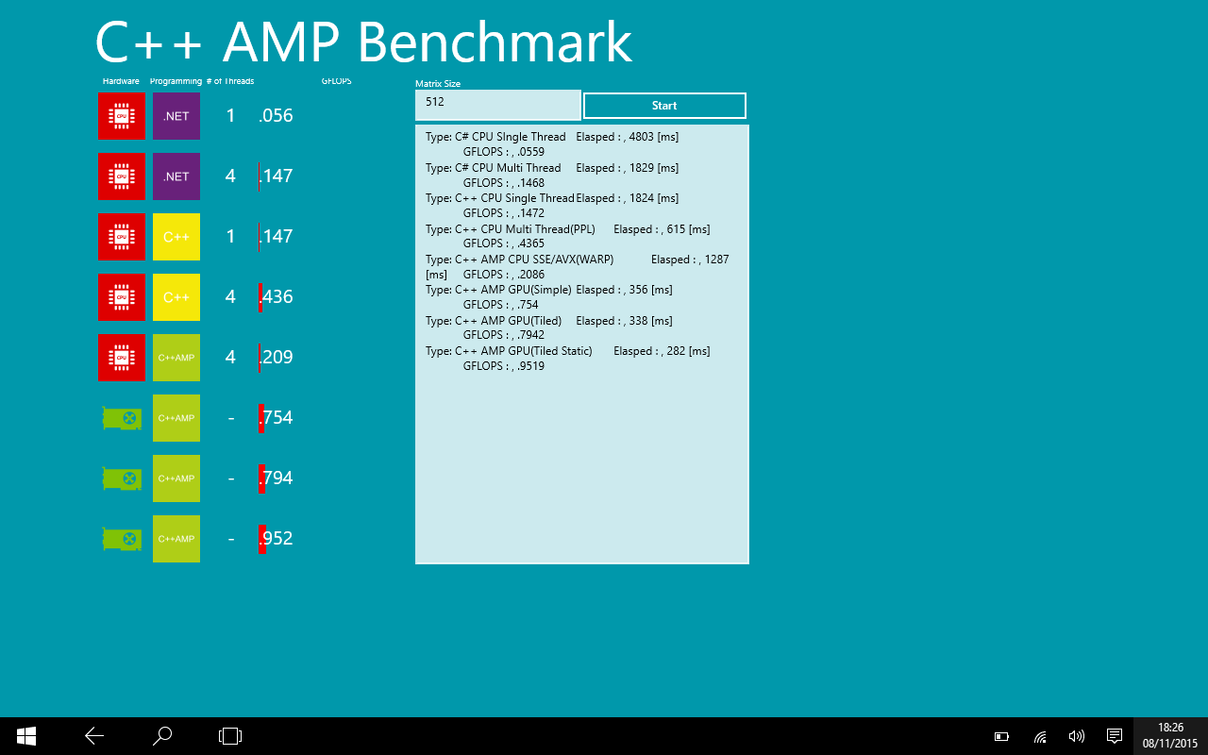Click the .794 GFLOPS value

[x=276, y=478]
